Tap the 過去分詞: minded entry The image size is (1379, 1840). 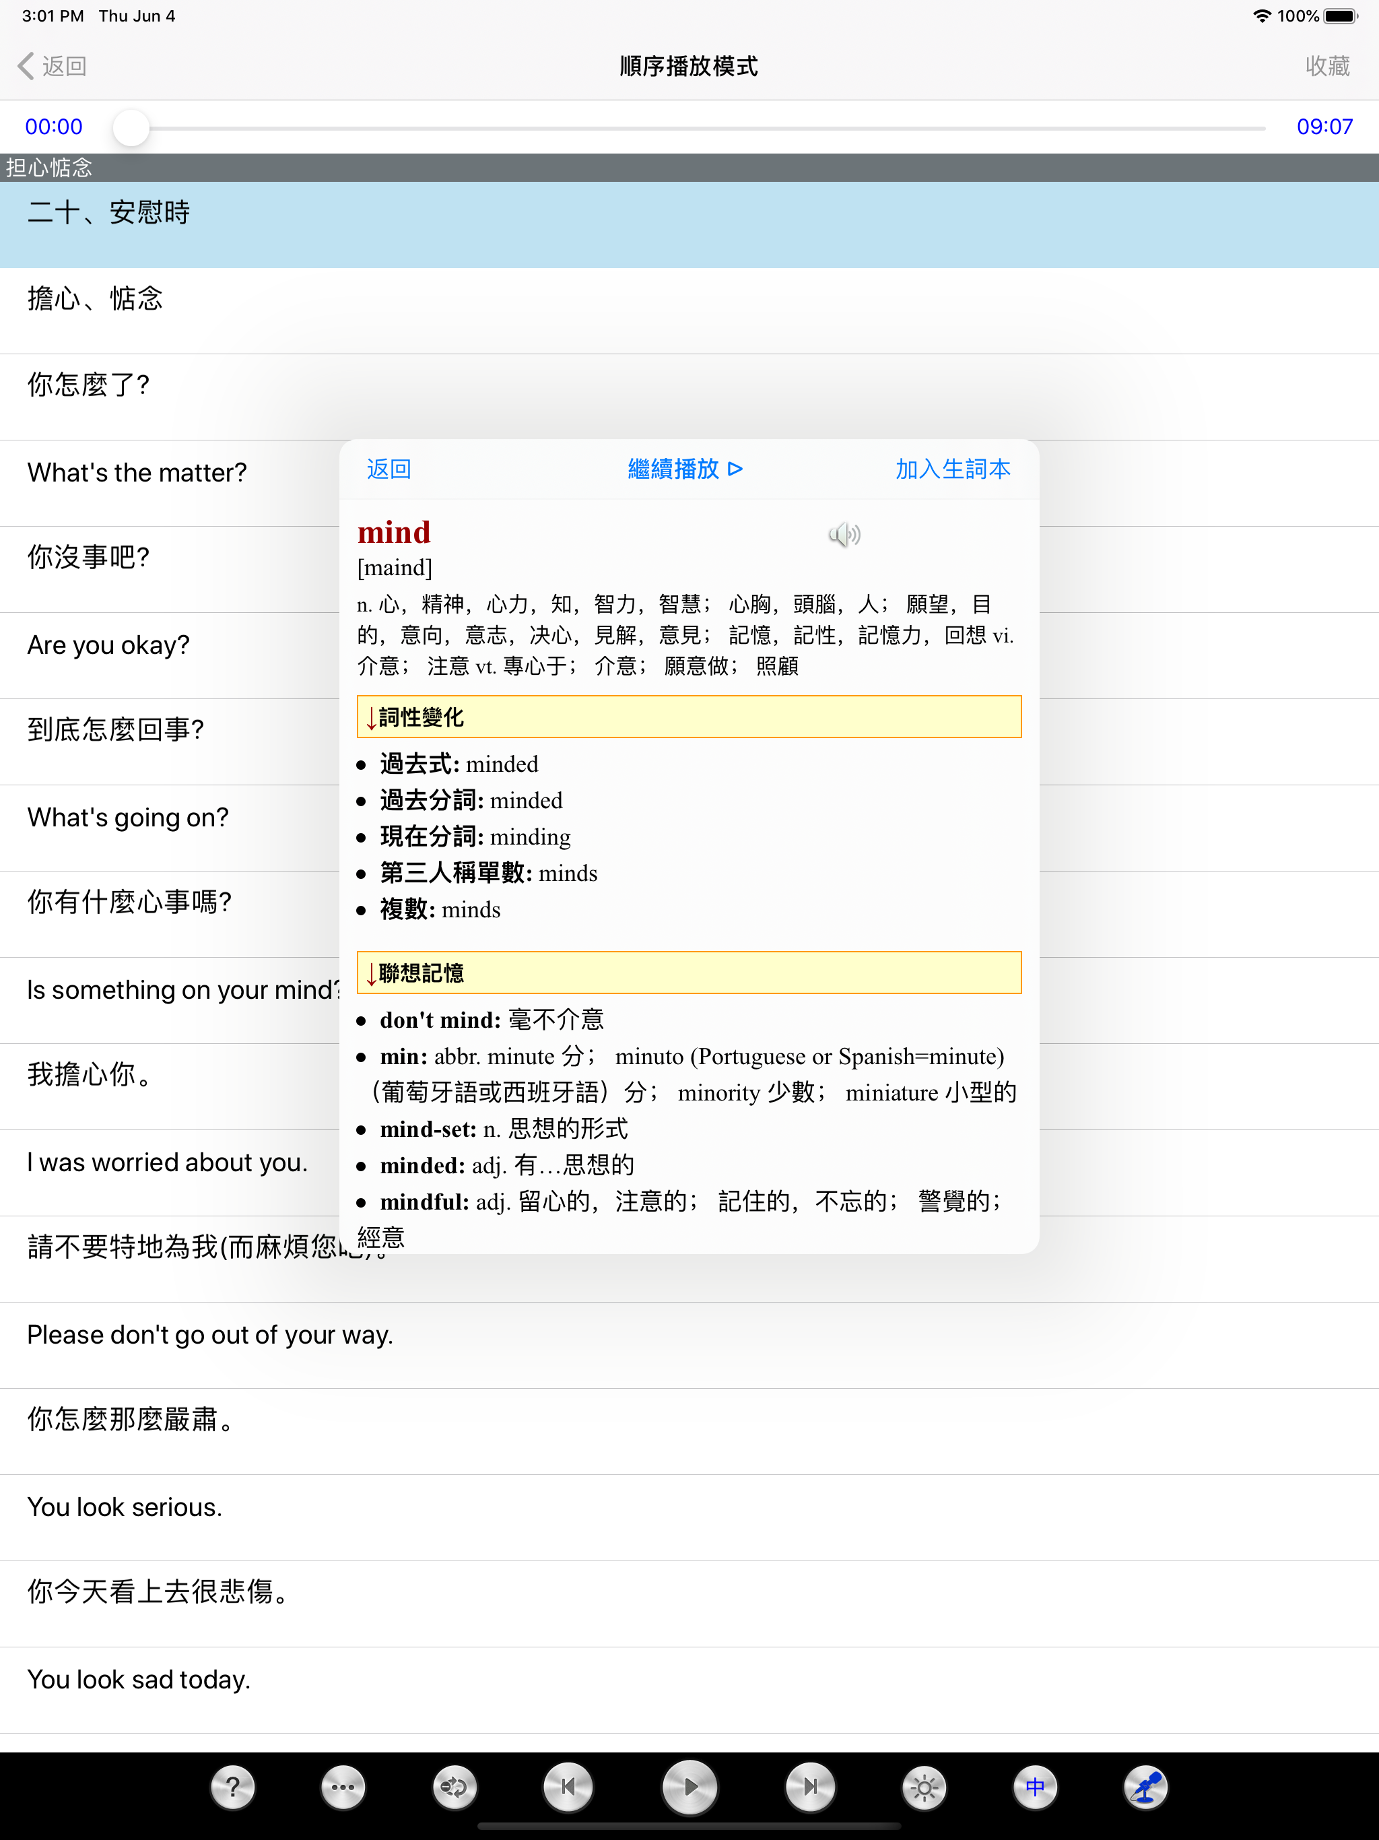tap(471, 800)
